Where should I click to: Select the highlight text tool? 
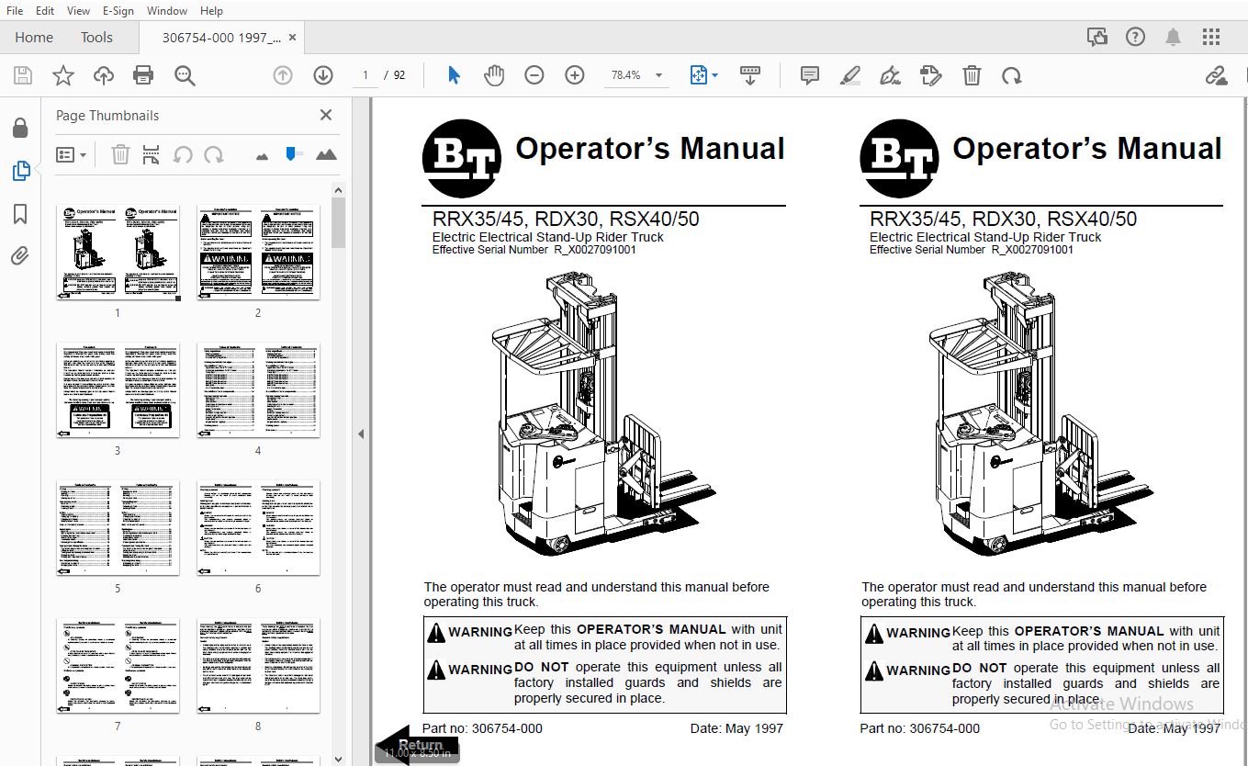coord(850,75)
